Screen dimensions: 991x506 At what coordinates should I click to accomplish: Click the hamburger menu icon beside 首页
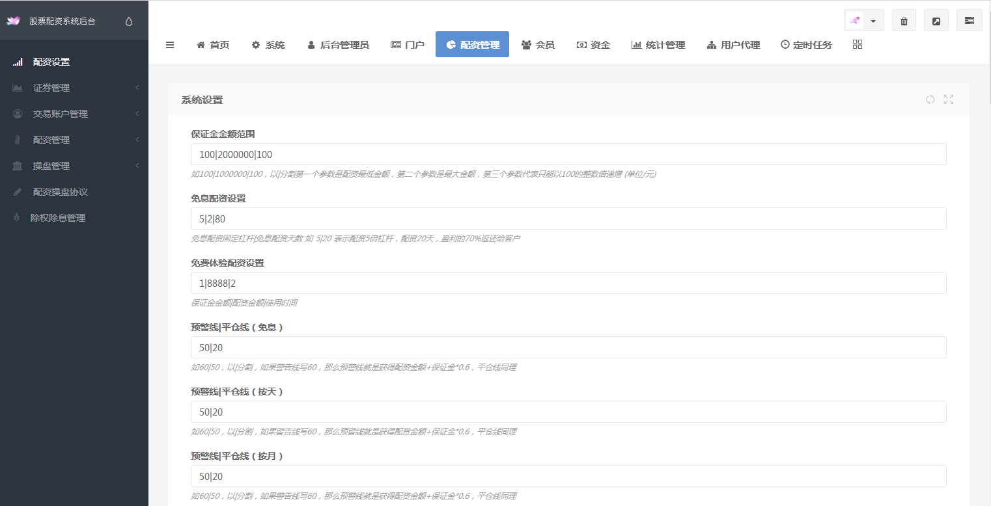click(170, 44)
